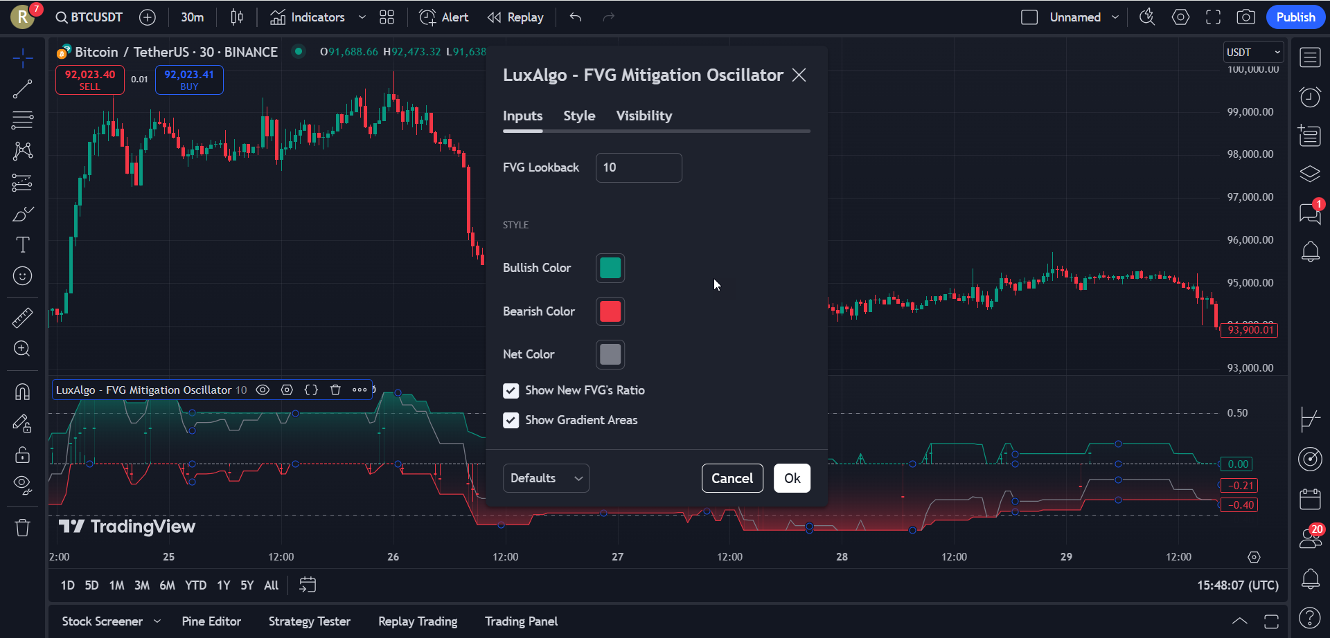This screenshot has height=638, width=1330.
Task: Remove drawings with the left toolbar trash icon
Action: [23, 528]
